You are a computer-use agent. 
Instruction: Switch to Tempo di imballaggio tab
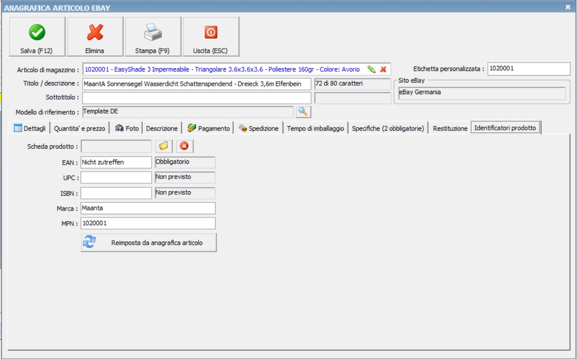(x=315, y=128)
